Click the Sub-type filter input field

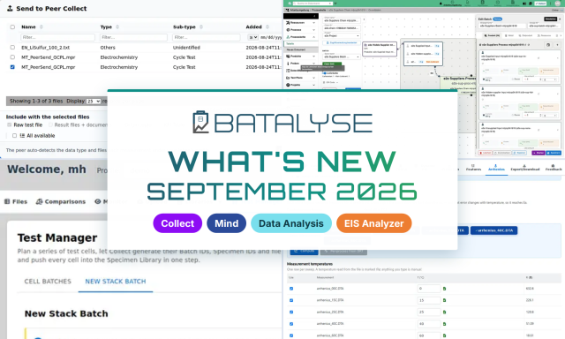point(207,37)
